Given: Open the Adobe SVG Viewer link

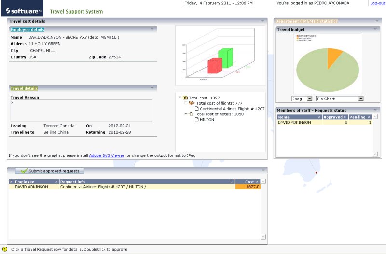Looking at the screenshot, I should (107, 155).
